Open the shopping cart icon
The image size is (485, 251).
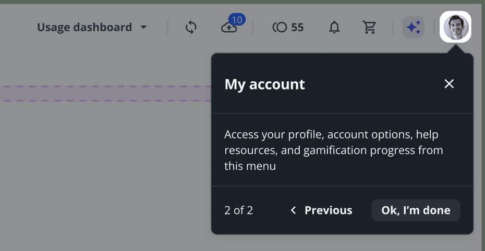369,27
